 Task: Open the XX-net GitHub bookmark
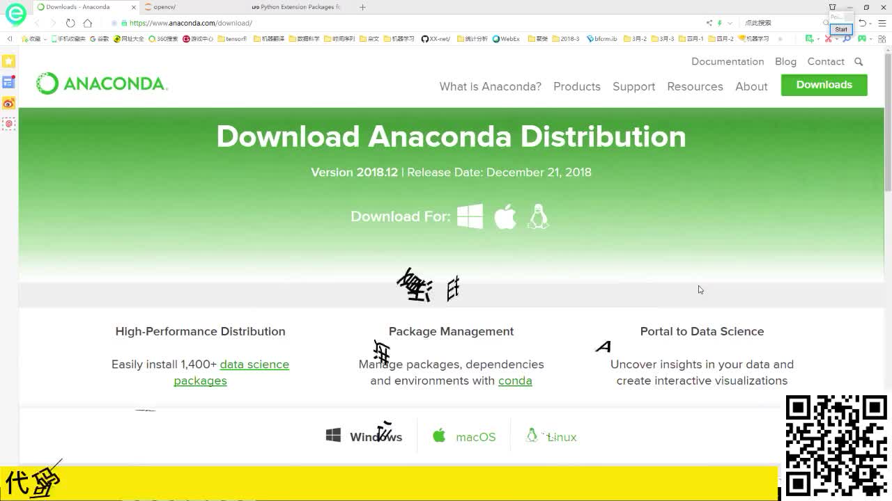coord(436,39)
